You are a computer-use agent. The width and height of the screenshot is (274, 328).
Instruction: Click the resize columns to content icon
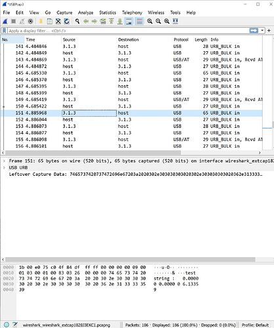[175, 21]
